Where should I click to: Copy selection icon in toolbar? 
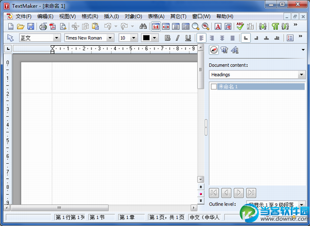(x=85, y=26)
